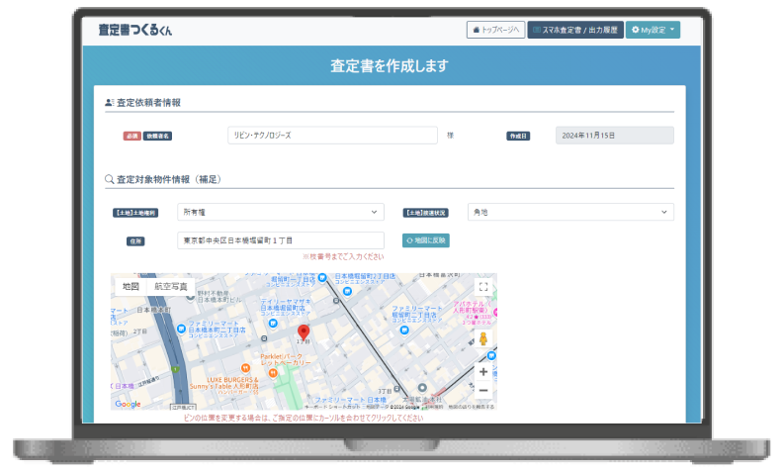Click the red location pin on map
784x473 pixels.
(304, 332)
